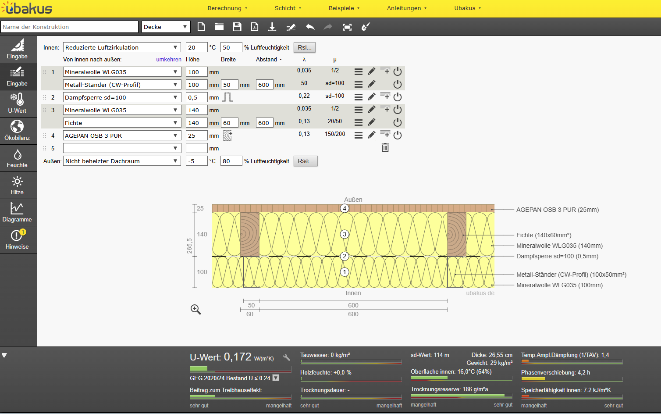The height and width of the screenshot is (414, 661).
Task: Disable the AGEPAN OSB 3 PUR layer
Action: tap(398, 135)
